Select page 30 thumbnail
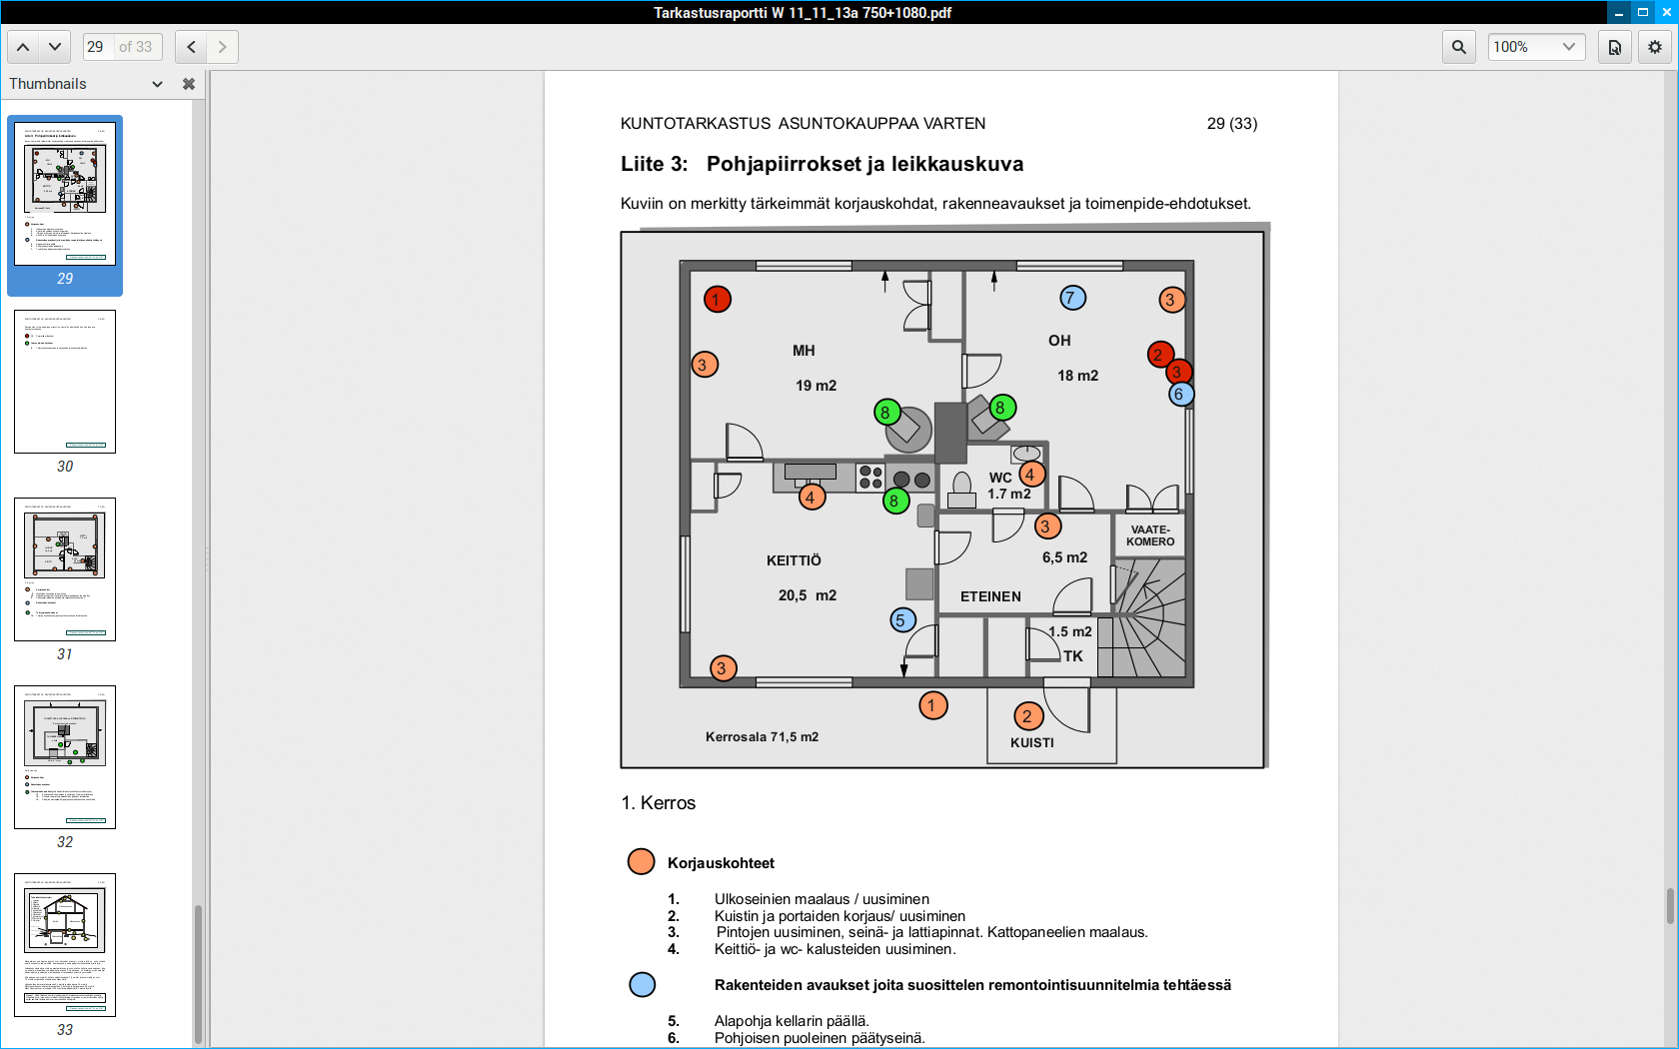The image size is (1679, 1049). tap(65, 382)
